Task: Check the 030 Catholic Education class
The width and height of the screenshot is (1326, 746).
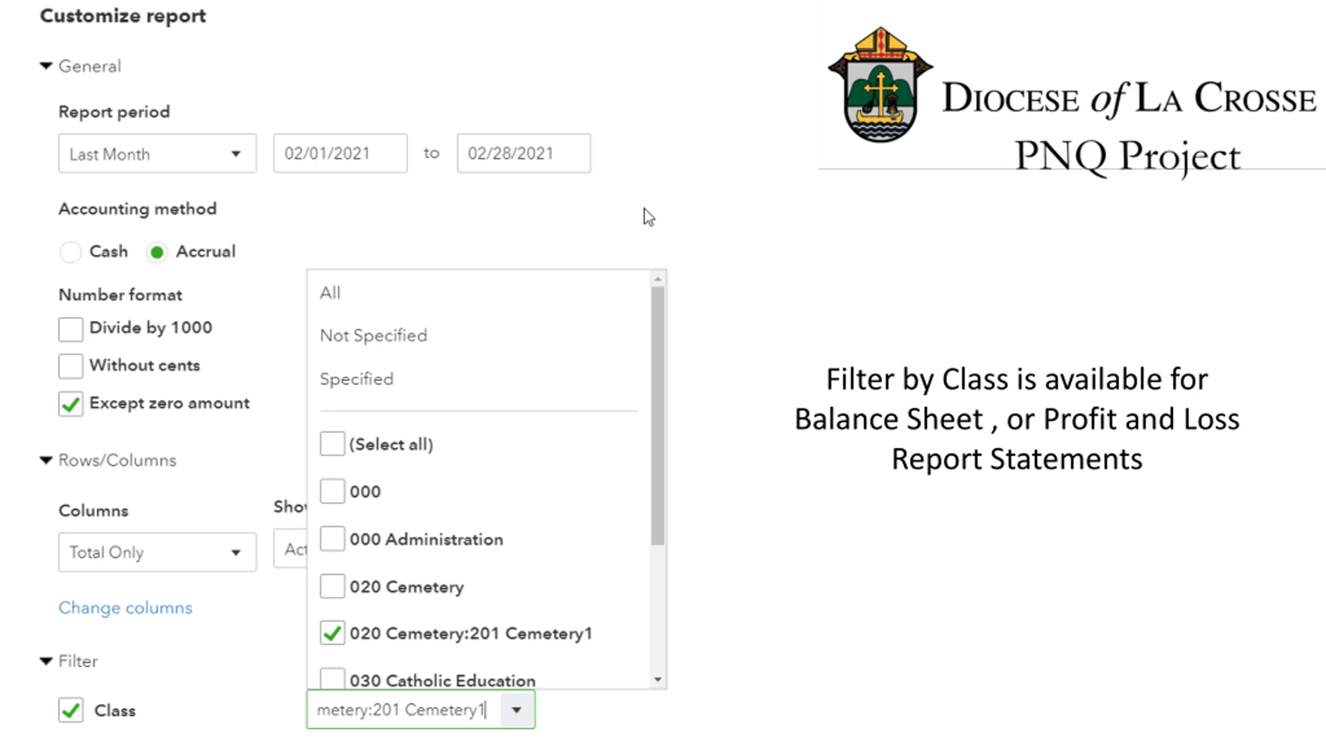Action: point(333,678)
